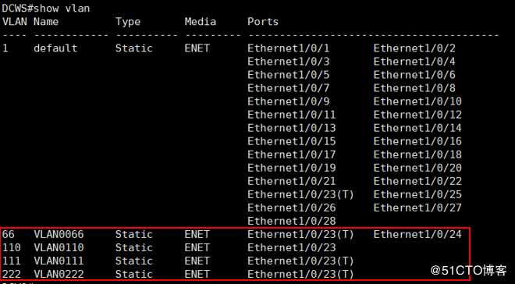Select Ethernet1/0/1 port entry
This screenshot has height=284, width=515.
pyautogui.click(x=289, y=48)
